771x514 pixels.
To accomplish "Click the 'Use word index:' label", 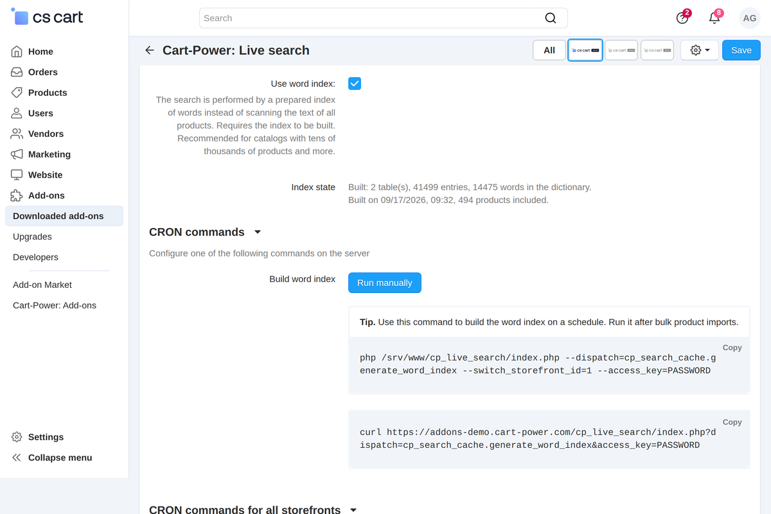I will [x=303, y=84].
